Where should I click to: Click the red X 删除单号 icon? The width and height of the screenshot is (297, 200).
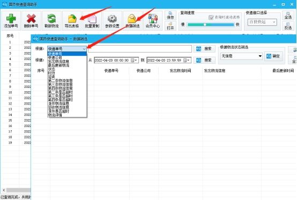pos(31,20)
